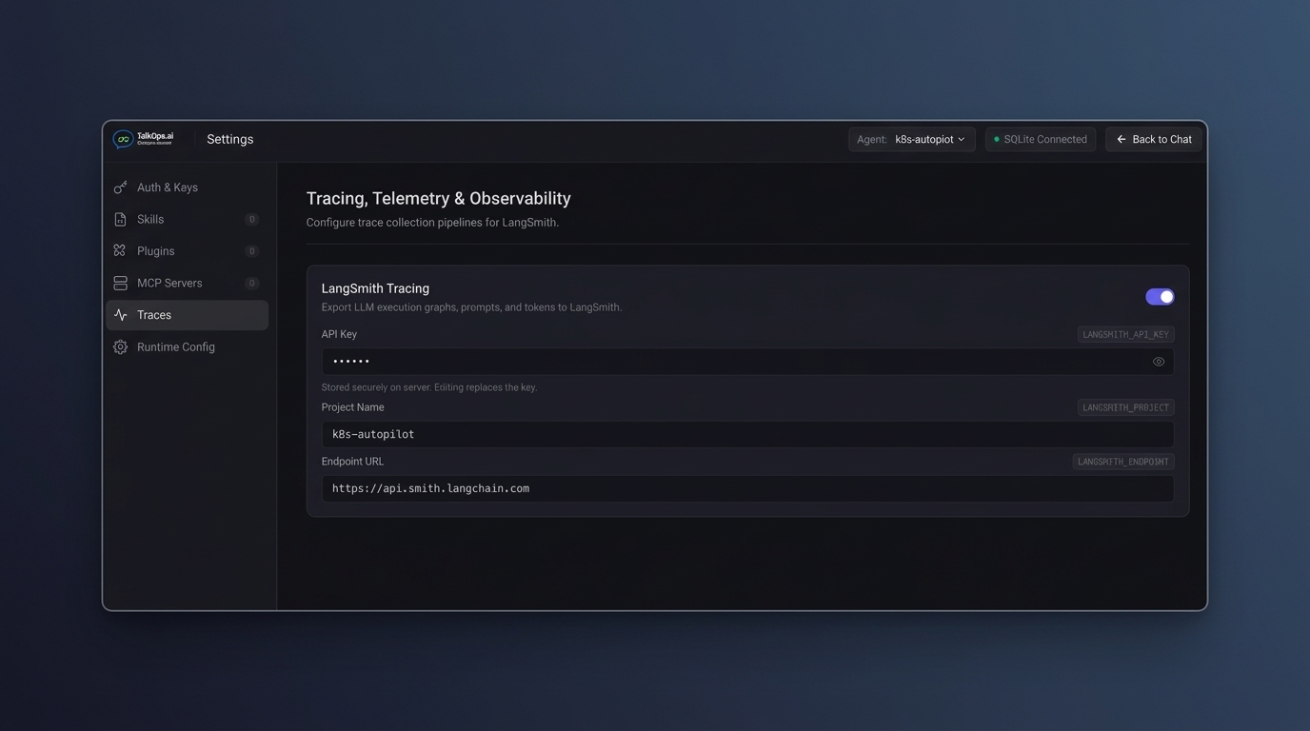Click the green SQLite status dot
Screen dimensions: 1310x731
click(x=997, y=139)
